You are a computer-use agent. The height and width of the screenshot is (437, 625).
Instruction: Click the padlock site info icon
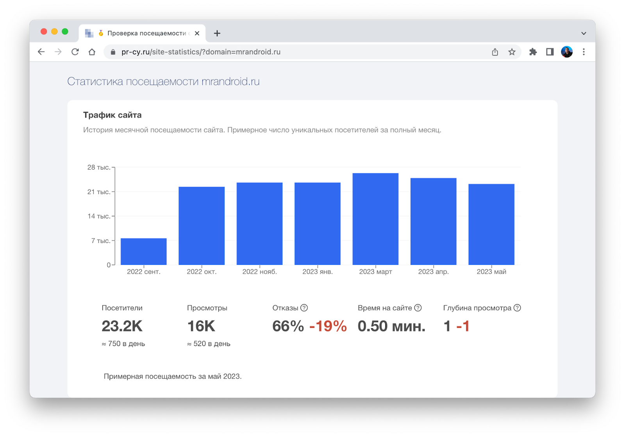113,52
